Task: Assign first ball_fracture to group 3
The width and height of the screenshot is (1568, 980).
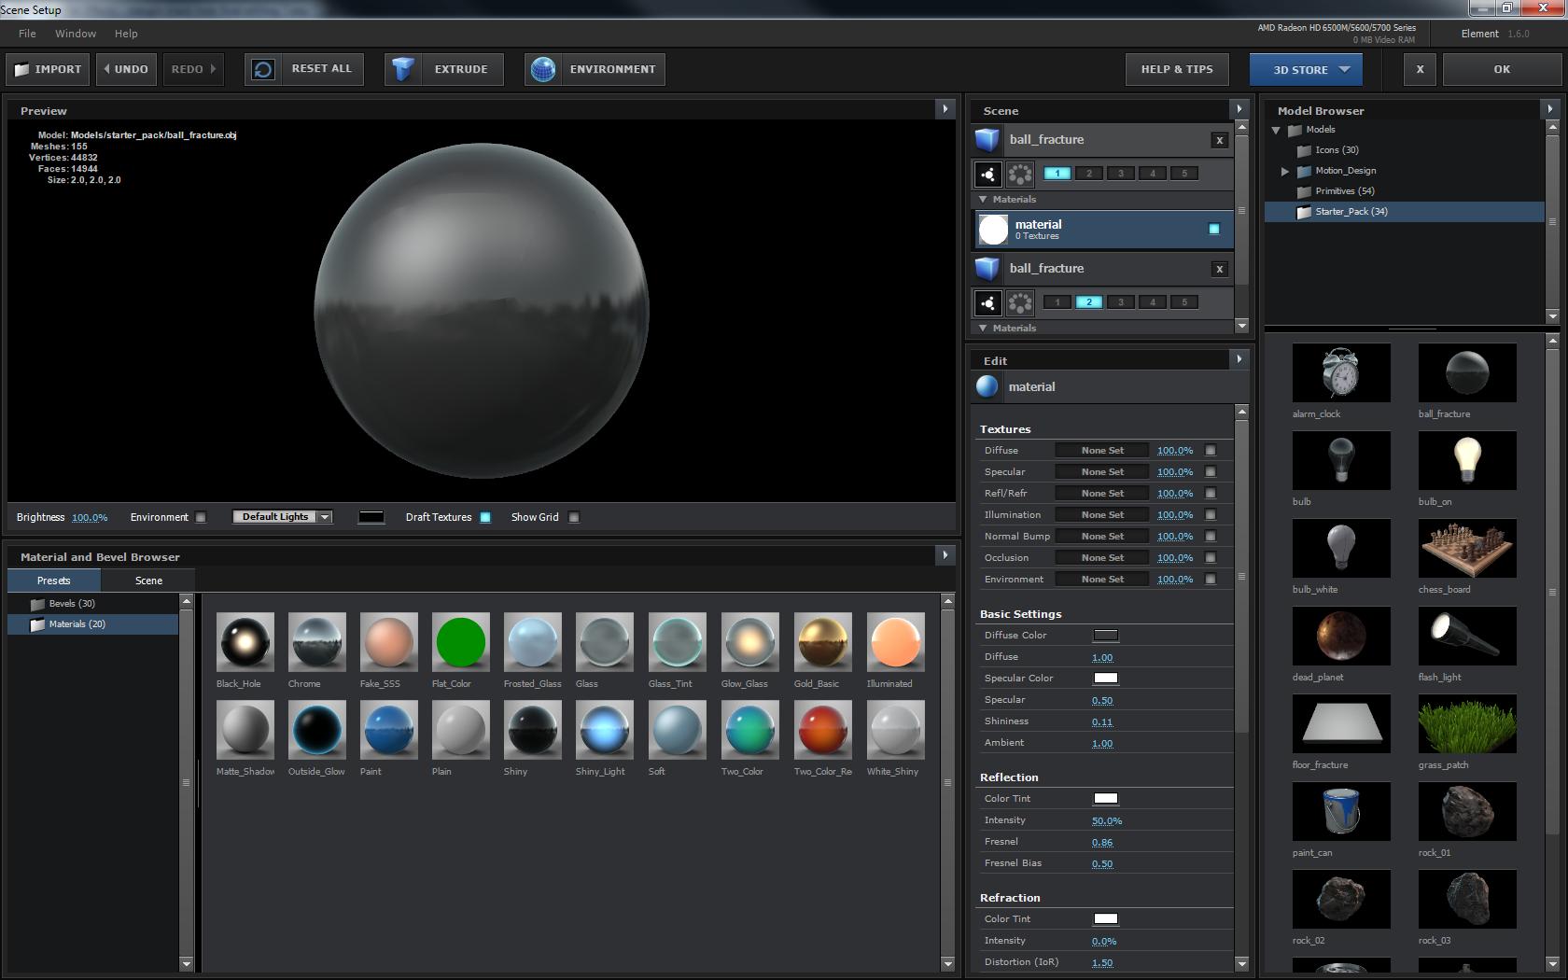Action: tap(1121, 174)
